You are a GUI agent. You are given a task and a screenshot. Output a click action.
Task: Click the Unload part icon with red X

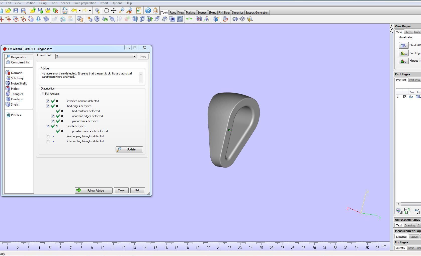[x=55, y=11]
